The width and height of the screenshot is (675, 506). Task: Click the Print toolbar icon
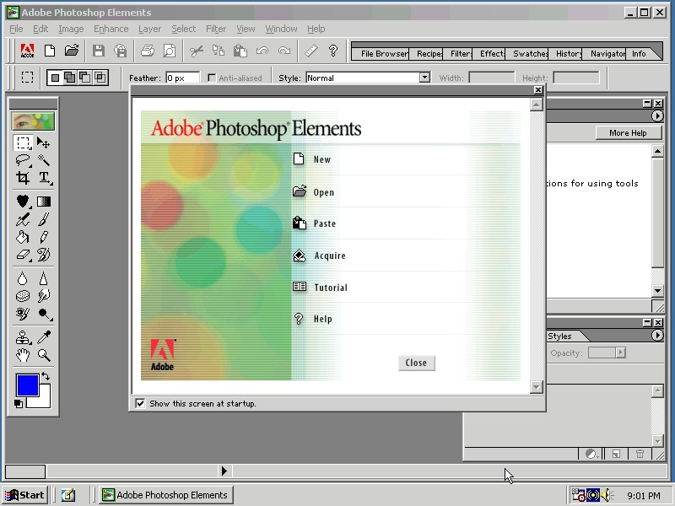148,51
